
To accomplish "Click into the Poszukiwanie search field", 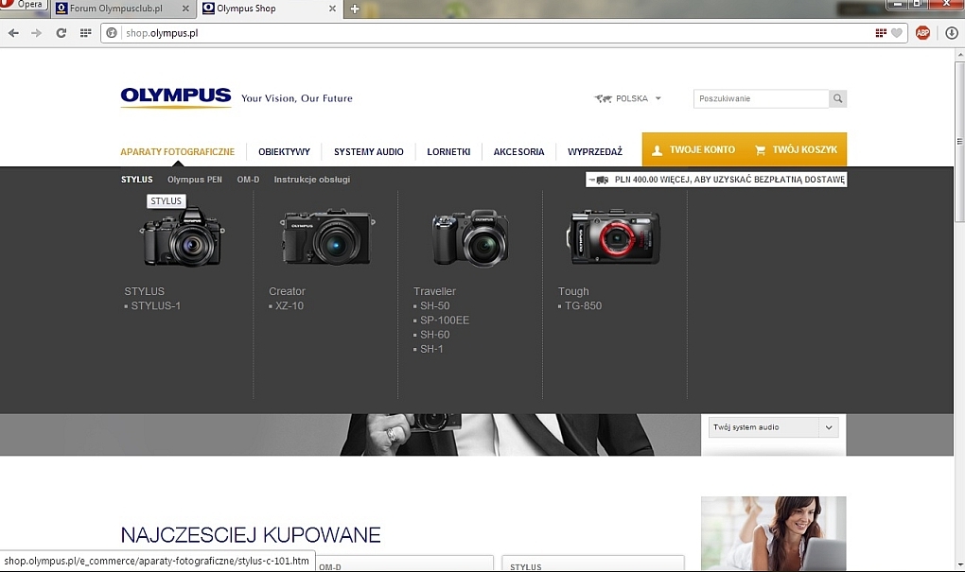I will click(x=762, y=99).
